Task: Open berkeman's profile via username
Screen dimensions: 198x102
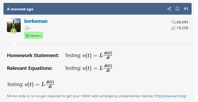Action: click(36, 21)
